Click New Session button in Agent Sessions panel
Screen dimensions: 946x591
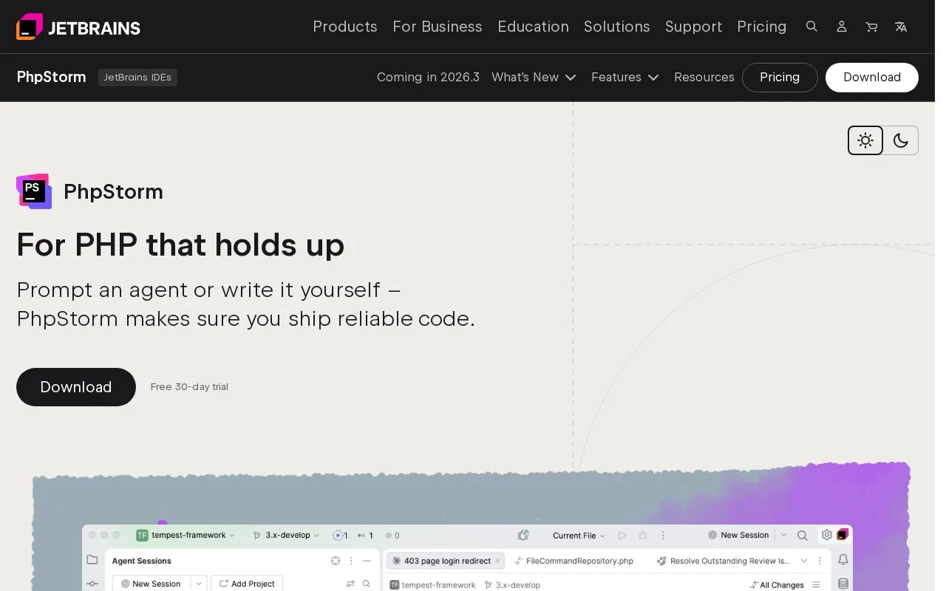point(152,584)
